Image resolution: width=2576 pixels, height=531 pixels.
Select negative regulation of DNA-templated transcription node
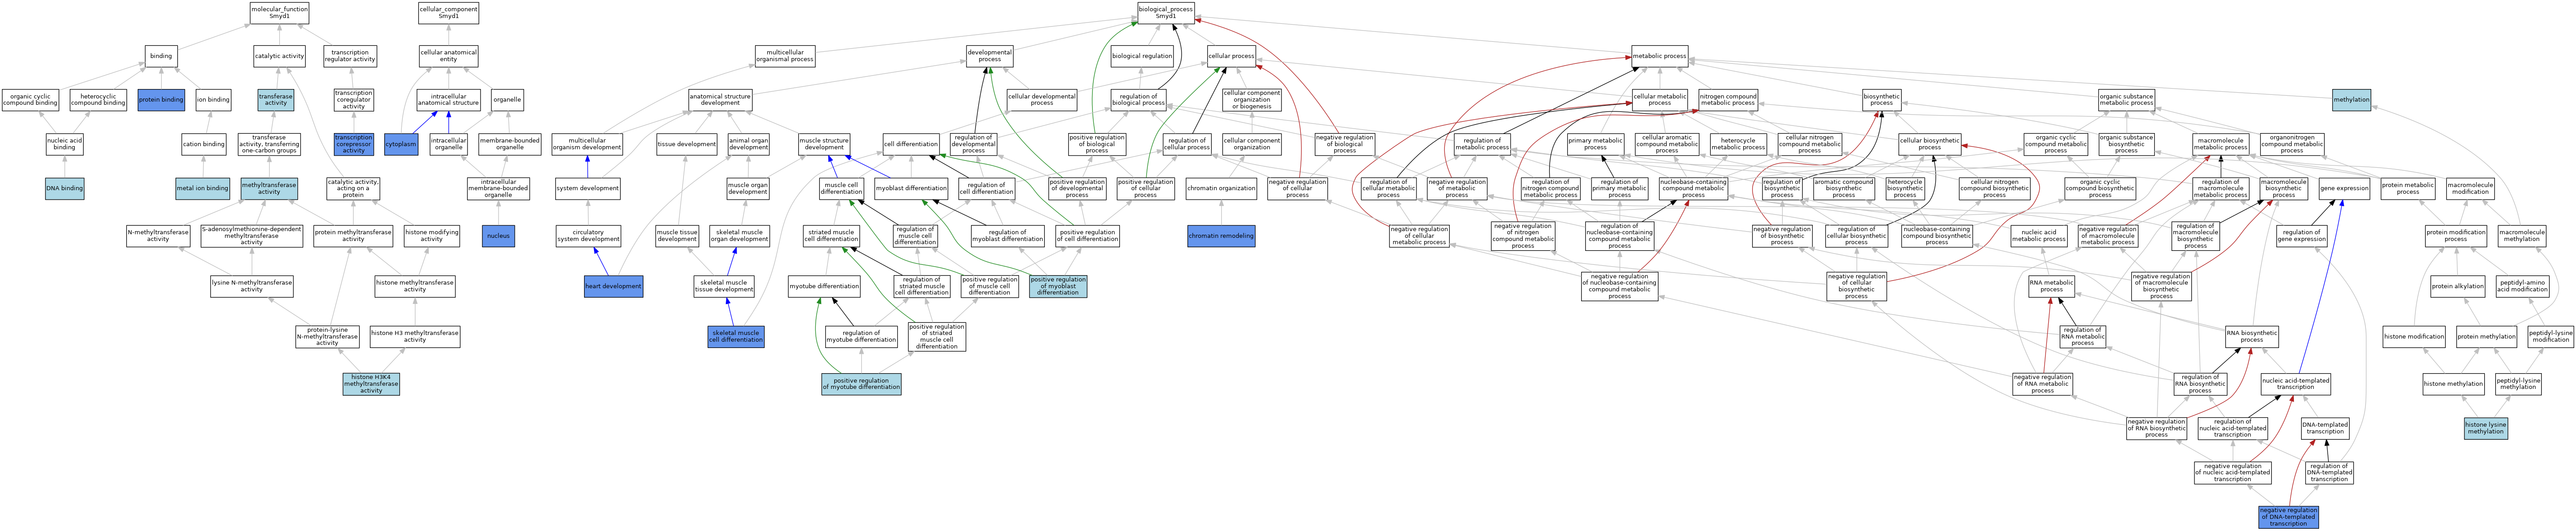point(2288,517)
